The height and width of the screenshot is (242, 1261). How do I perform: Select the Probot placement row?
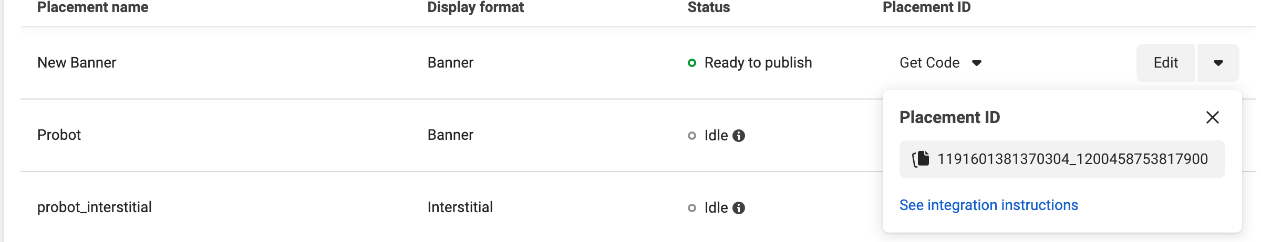(59, 135)
